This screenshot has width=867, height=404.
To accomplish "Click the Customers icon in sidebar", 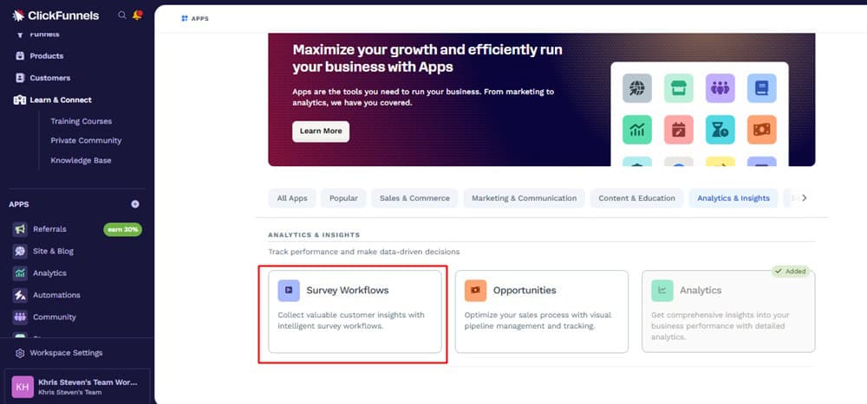I will (20, 78).
